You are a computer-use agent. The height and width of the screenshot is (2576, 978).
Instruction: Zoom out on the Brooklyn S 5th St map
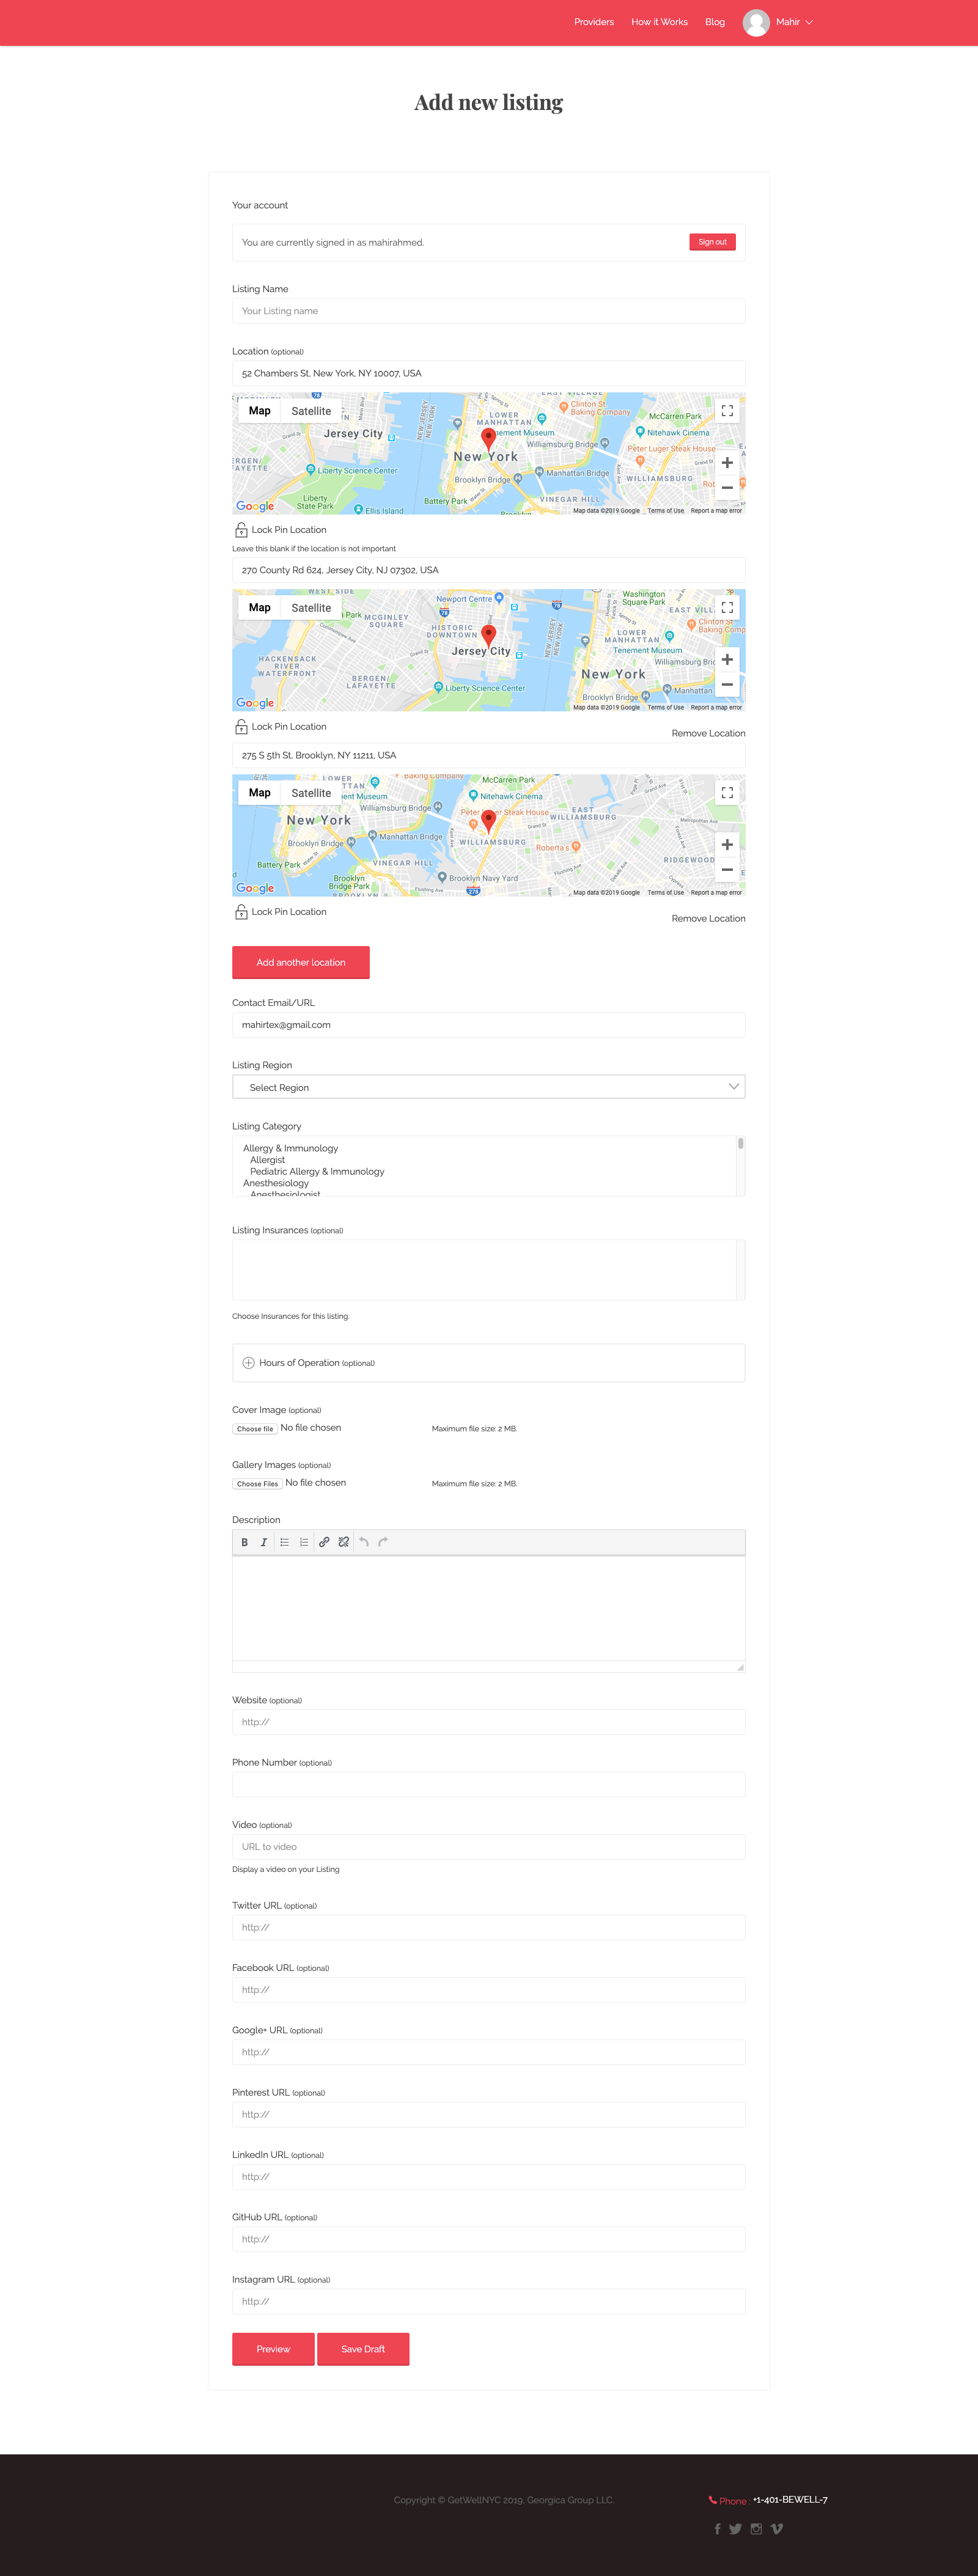(x=727, y=870)
